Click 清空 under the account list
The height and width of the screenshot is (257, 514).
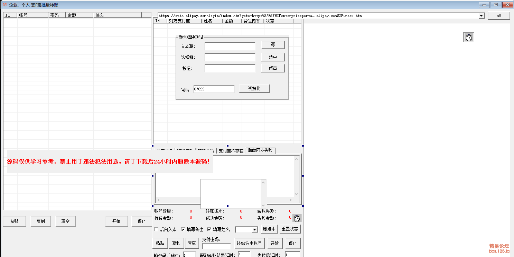[65, 221]
